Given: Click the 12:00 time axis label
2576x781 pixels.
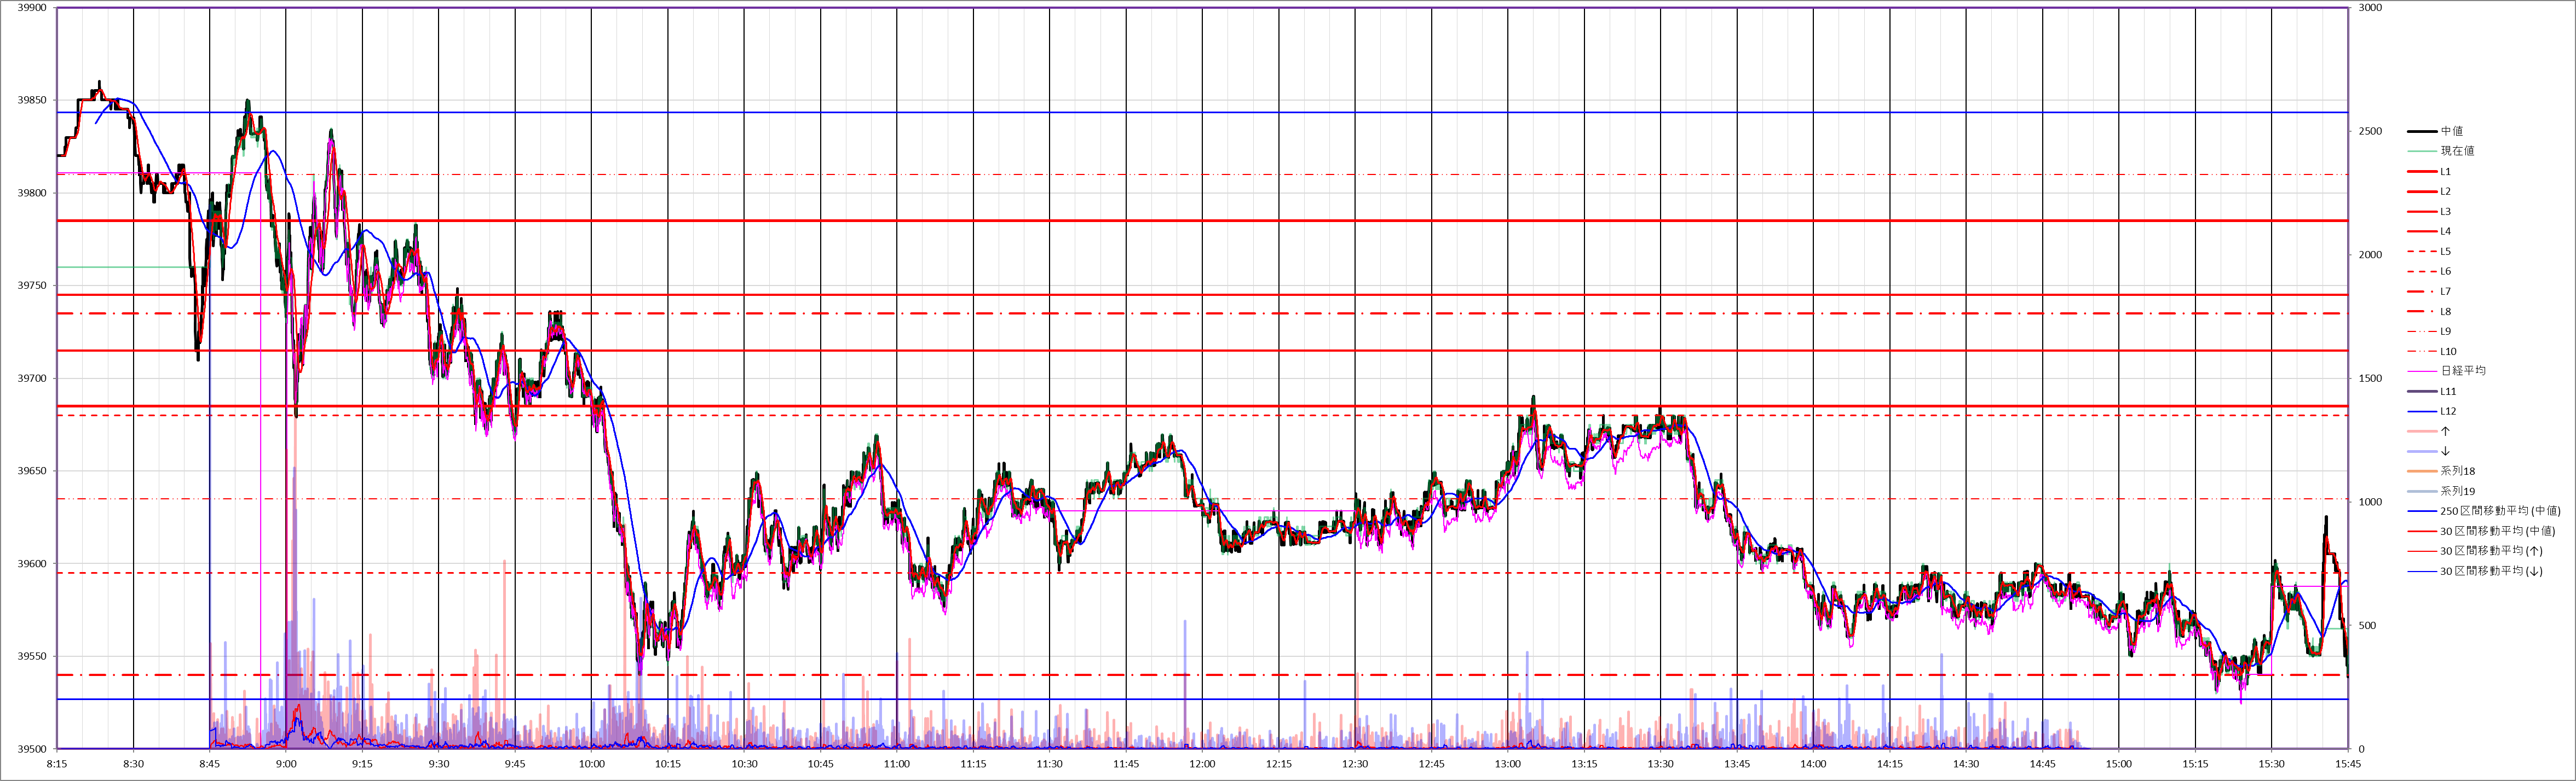Looking at the screenshot, I should click(x=1203, y=764).
